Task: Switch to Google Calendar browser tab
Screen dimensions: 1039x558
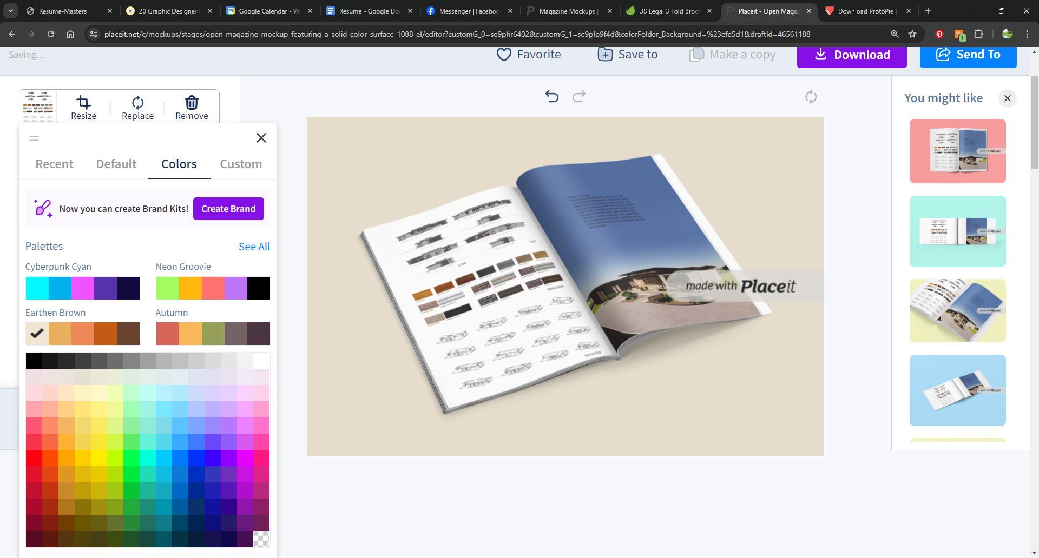Action: pyautogui.click(x=268, y=11)
